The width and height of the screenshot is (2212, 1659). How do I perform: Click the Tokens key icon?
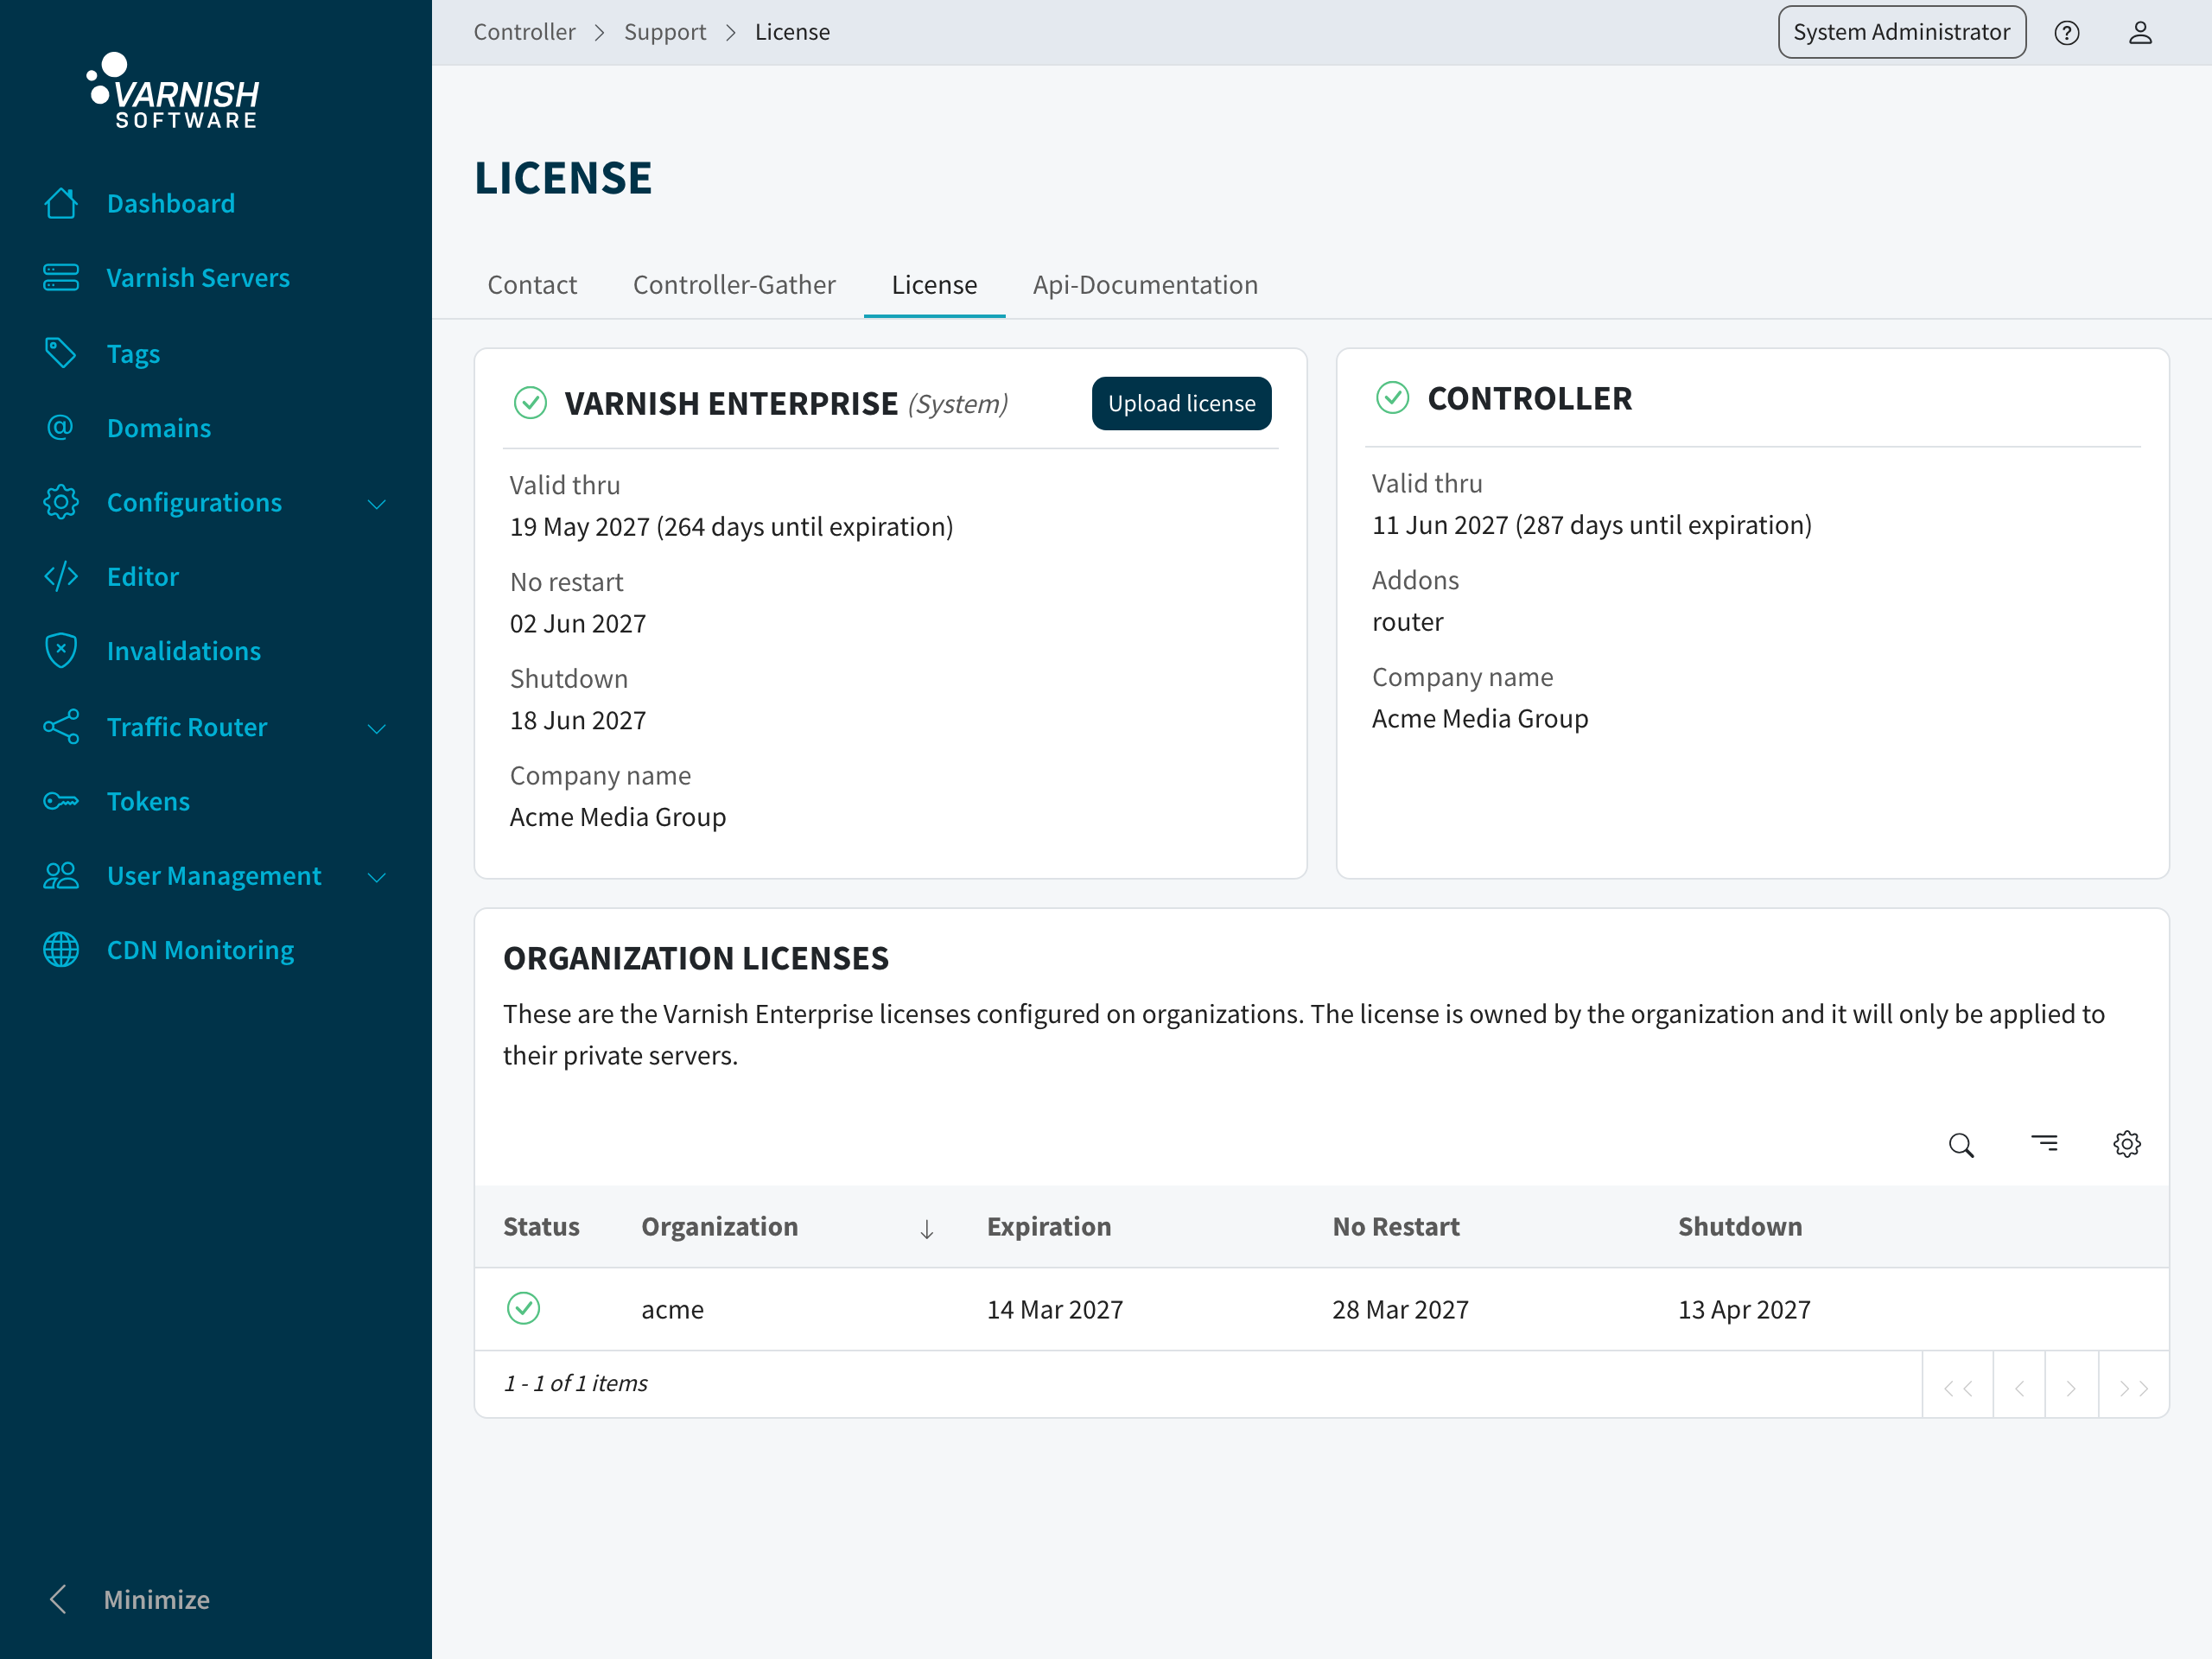(61, 801)
